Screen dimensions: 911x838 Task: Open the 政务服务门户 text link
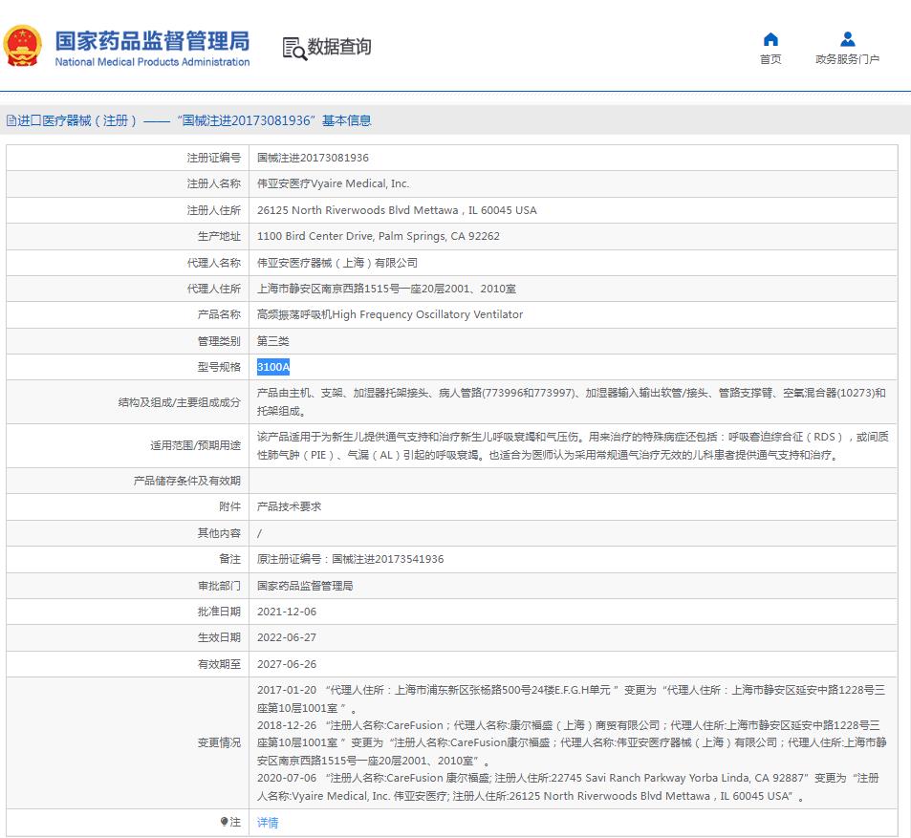847,59
